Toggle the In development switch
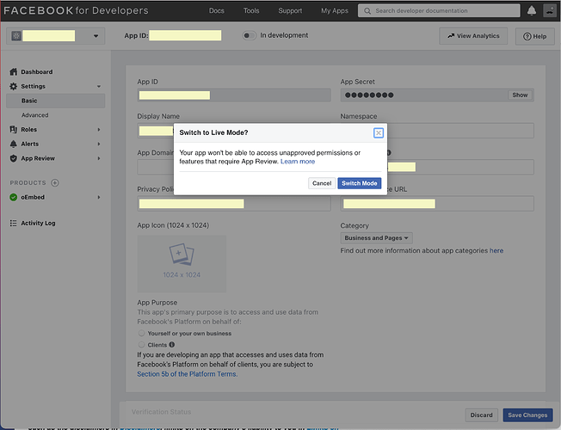561x430 pixels. [249, 35]
